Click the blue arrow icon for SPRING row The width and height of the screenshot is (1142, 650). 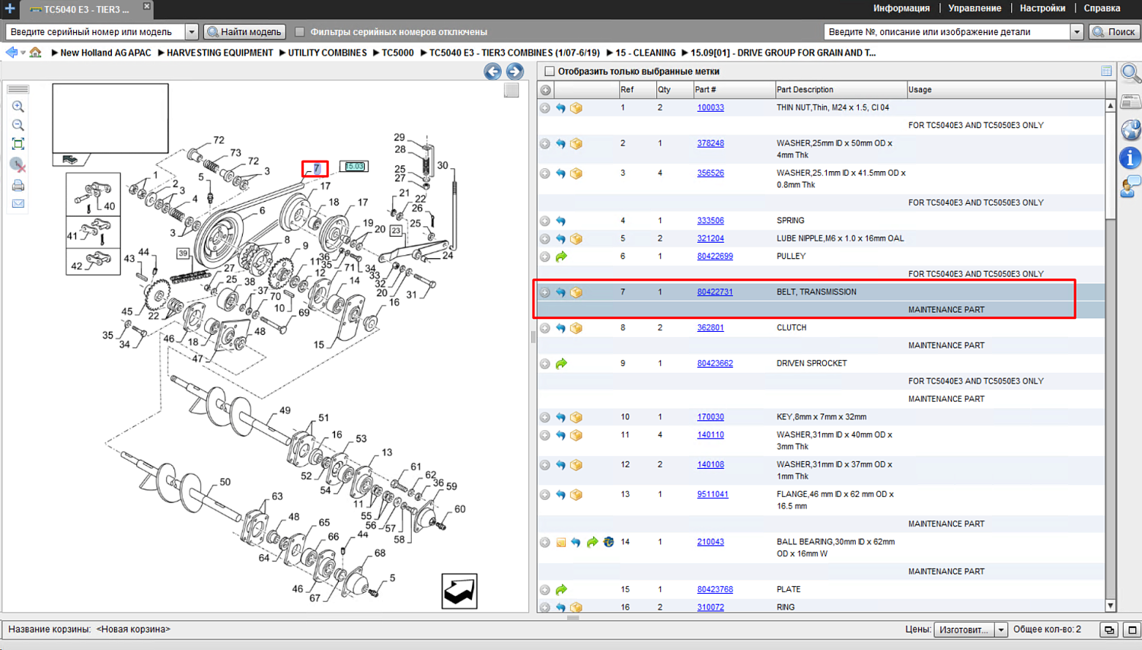pos(560,221)
